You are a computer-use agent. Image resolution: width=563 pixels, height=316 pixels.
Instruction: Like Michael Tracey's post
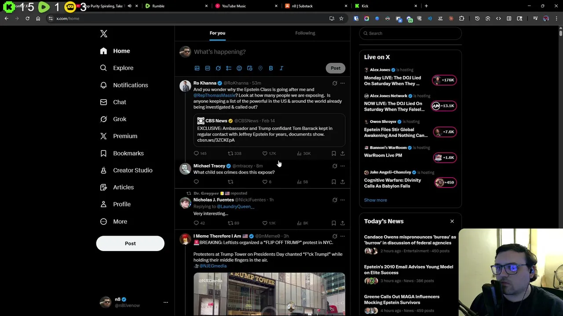[265, 182]
